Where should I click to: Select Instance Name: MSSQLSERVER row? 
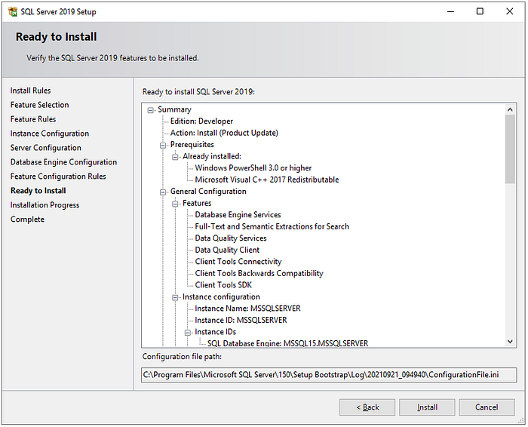tap(247, 309)
